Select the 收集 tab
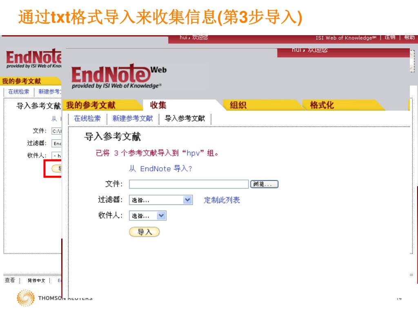Image resolution: width=418 pixels, height=314 pixels. (x=158, y=105)
